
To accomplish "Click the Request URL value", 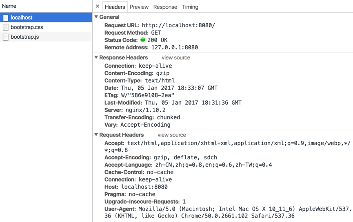I will [178, 25].
